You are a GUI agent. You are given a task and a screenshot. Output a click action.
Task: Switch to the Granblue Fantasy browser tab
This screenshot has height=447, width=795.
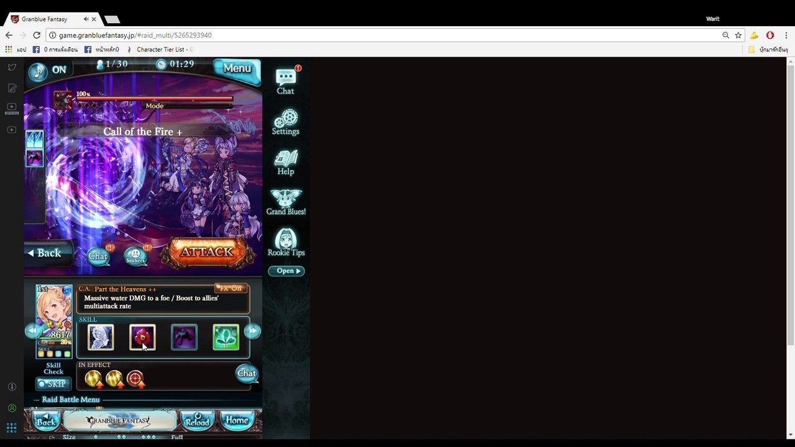click(x=53, y=19)
